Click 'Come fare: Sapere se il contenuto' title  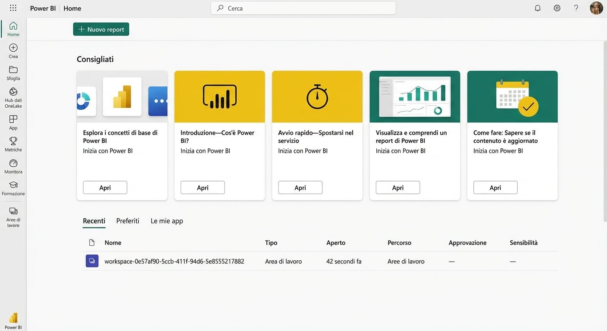(505, 137)
